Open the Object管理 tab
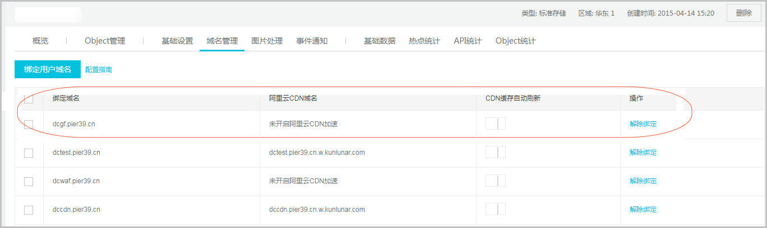Viewport: 767px width, 228px height. (x=105, y=41)
